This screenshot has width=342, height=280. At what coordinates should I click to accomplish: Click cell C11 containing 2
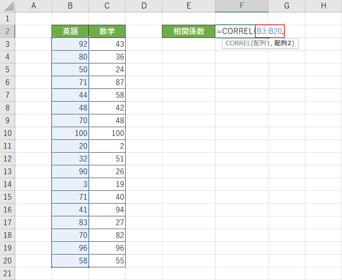point(107,146)
